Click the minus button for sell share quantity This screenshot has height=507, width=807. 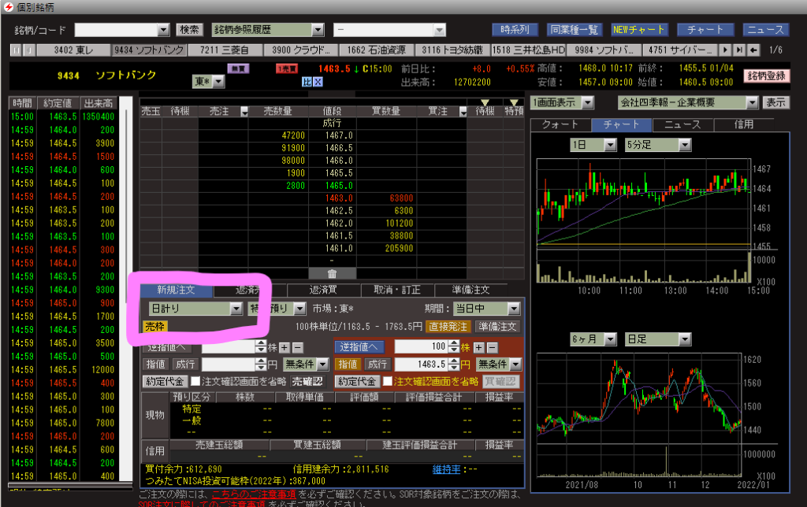[297, 348]
